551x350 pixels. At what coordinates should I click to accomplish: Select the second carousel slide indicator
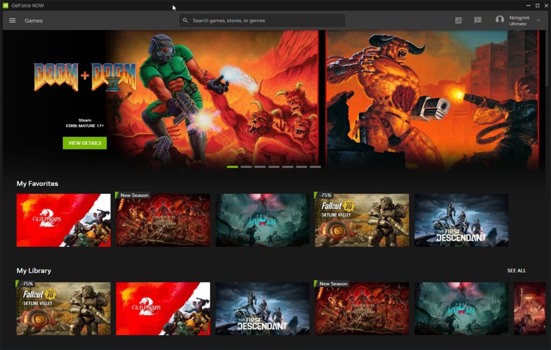[x=246, y=167]
